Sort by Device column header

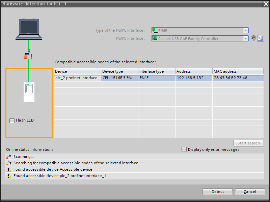(78, 71)
